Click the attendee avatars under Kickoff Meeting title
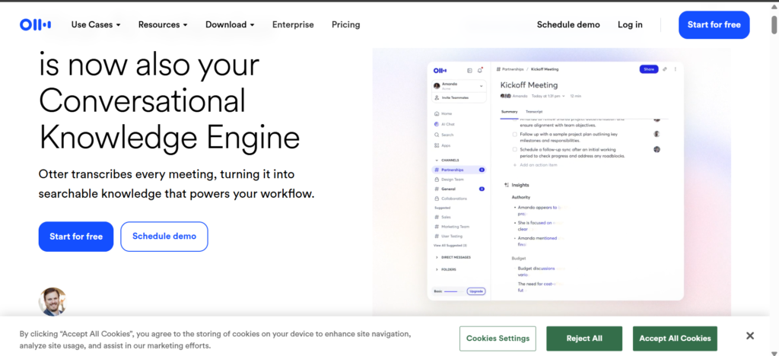This screenshot has height=356, width=779. pyautogui.click(x=506, y=96)
